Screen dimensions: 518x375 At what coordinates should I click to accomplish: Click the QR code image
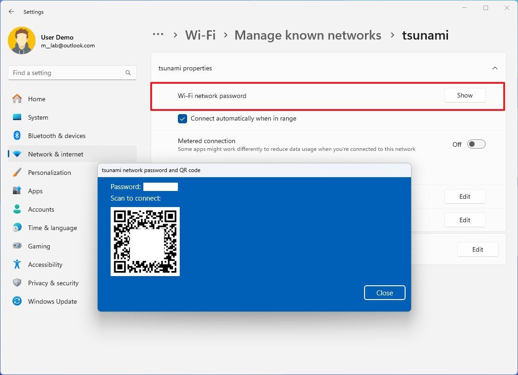click(x=145, y=242)
